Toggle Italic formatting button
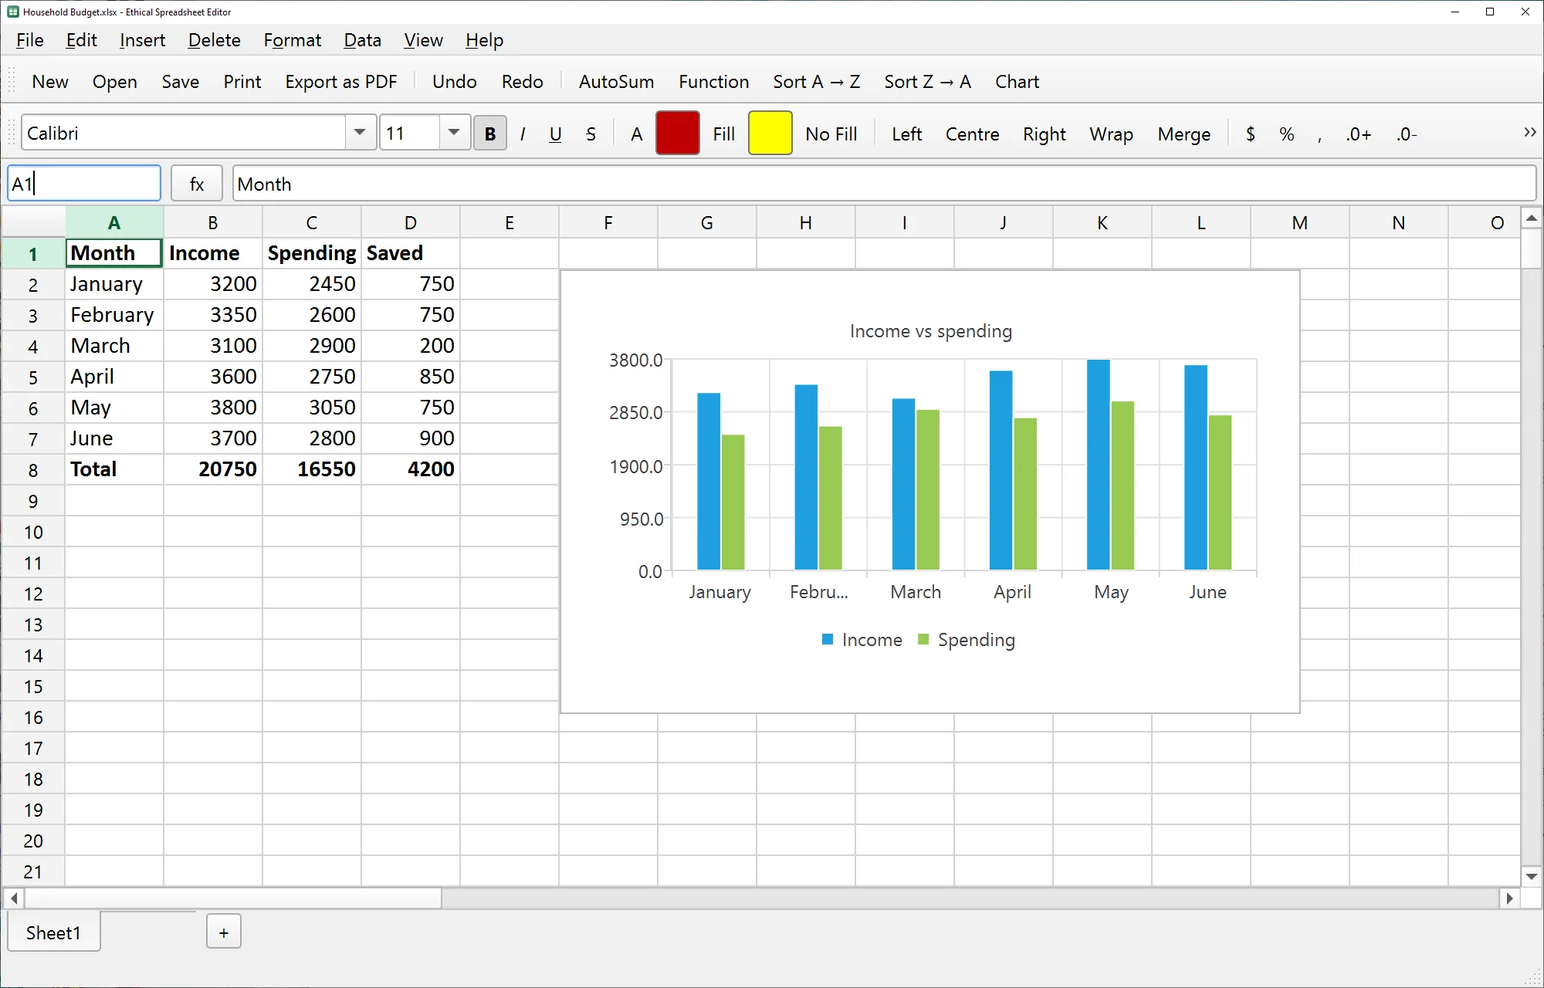 pyautogui.click(x=523, y=134)
